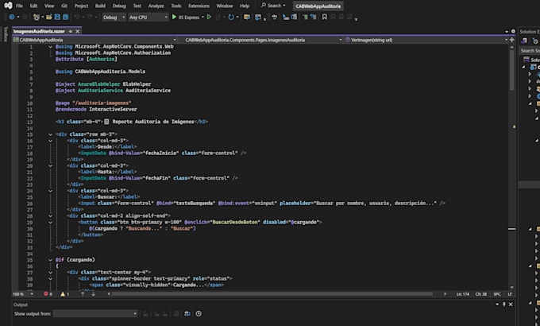This screenshot has width=540, height=326.
Task: Click the LF line ending indicator
Action: click(510, 294)
